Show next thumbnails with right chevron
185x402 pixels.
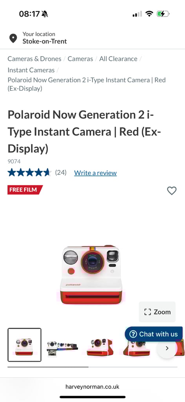(167, 348)
